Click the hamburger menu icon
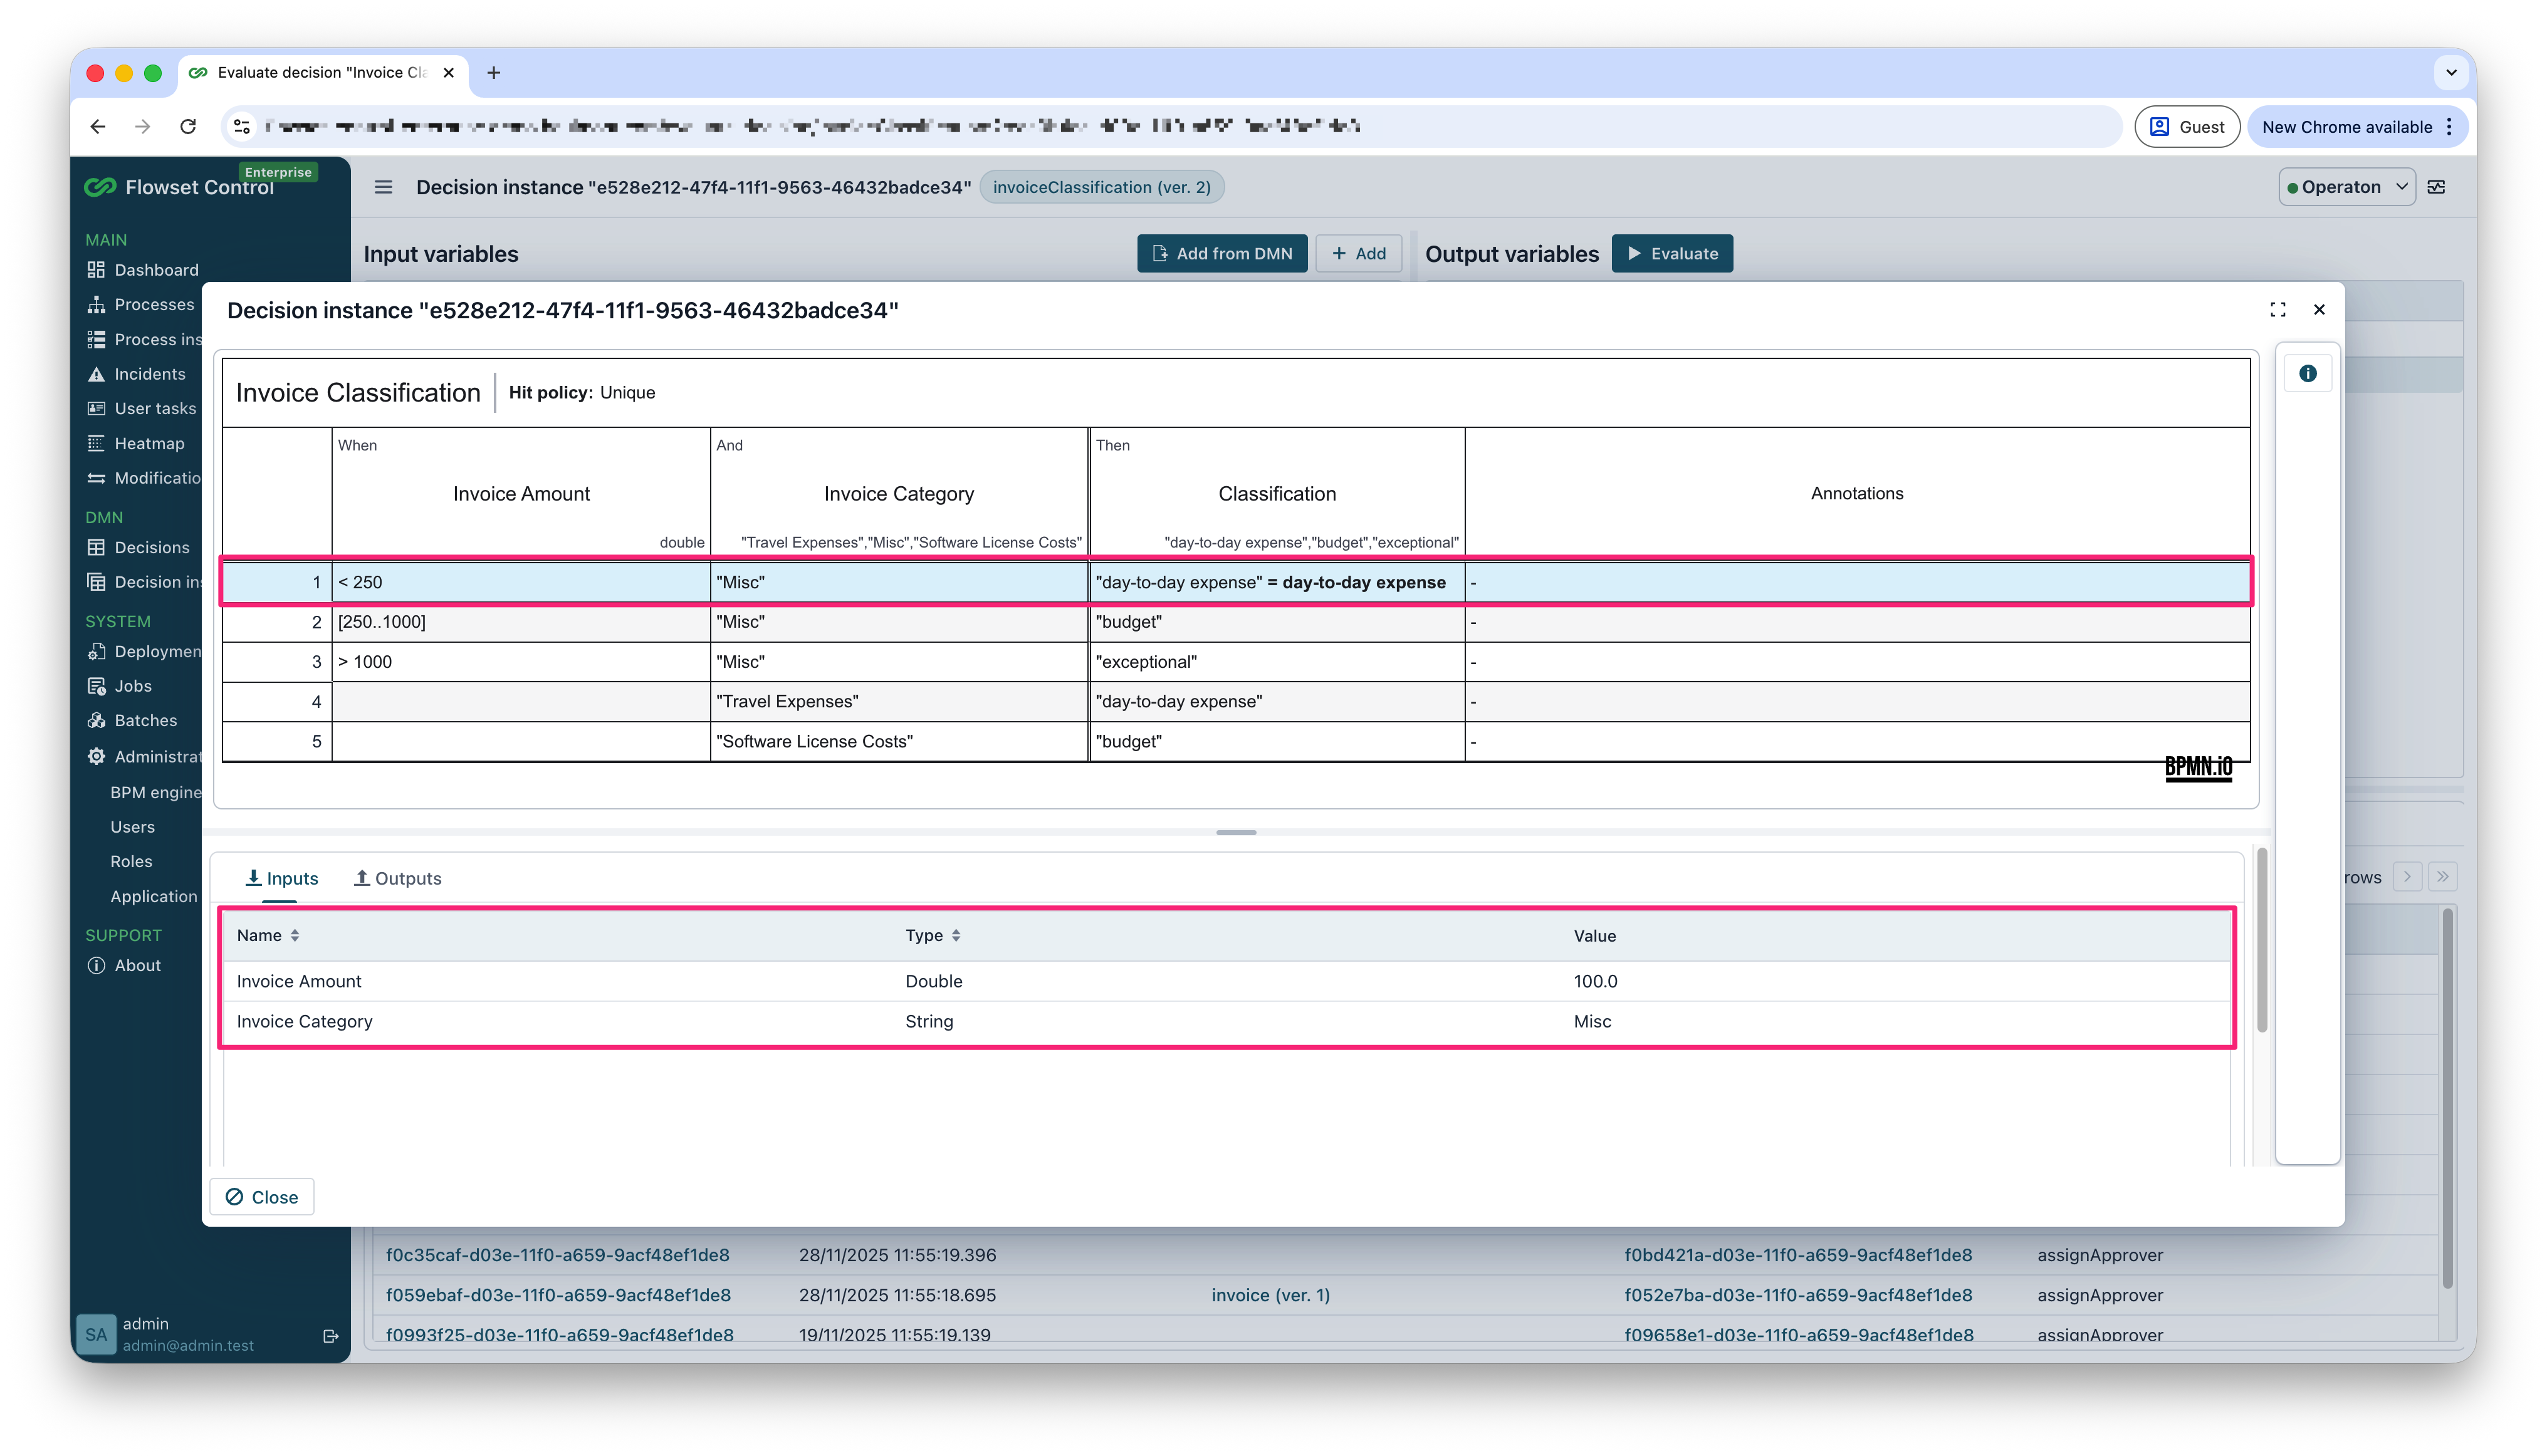Viewport: 2547px width, 1456px height. point(383,187)
